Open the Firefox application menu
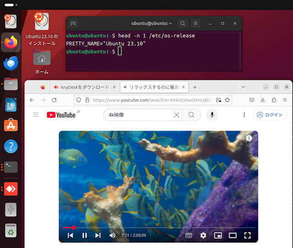The image size is (293, 248). [x=285, y=100]
